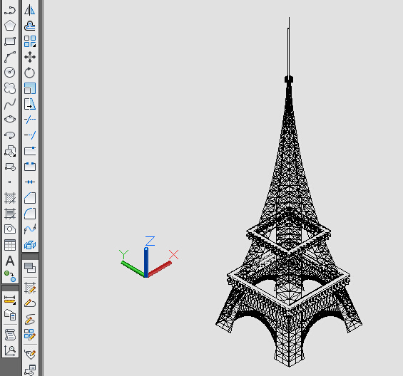Image resolution: width=403 pixels, height=376 pixels.
Task: Choose the Revision Cloud tool
Action: coord(10,88)
